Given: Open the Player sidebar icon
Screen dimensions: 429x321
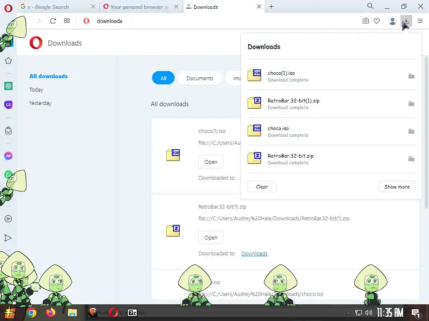Looking at the screenshot, I should click(8, 219).
